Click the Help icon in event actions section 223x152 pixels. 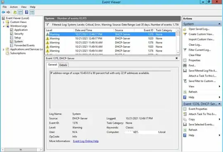185,135
